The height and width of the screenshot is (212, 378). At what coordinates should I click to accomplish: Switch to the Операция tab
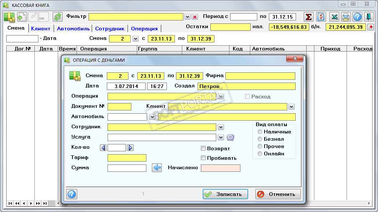144,29
